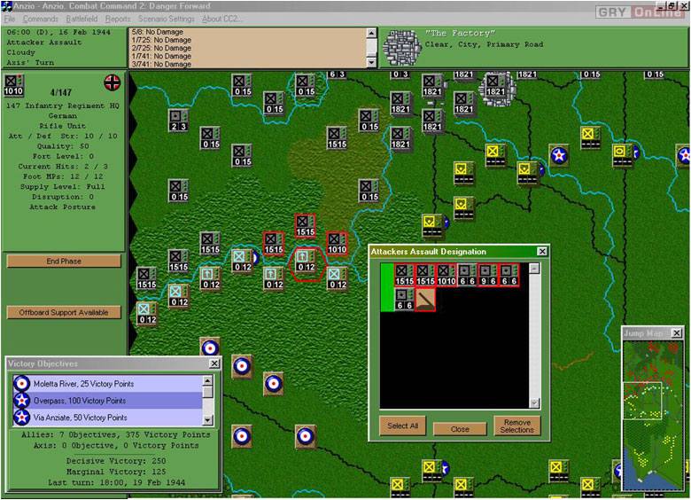Click the '3/741: No Damage' log entry
Image resolution: width=691 pixels, height=500 pixels.
click(161, 64)
